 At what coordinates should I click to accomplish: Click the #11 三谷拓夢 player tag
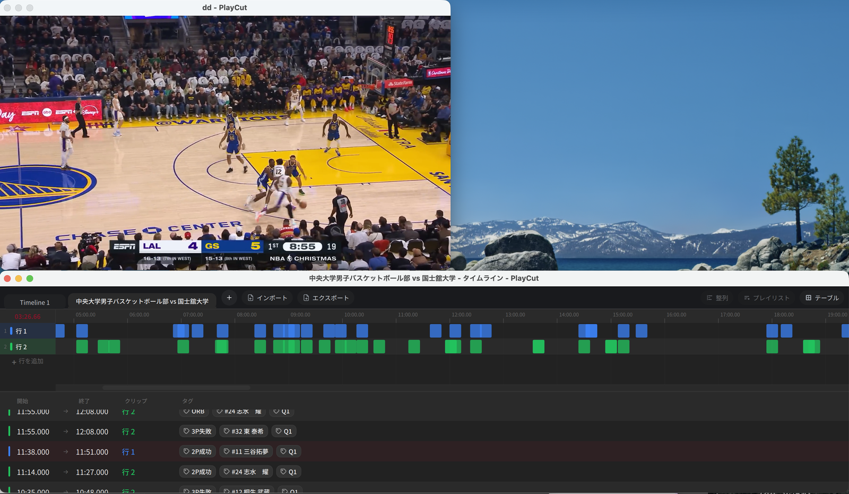tap(246, 452)
